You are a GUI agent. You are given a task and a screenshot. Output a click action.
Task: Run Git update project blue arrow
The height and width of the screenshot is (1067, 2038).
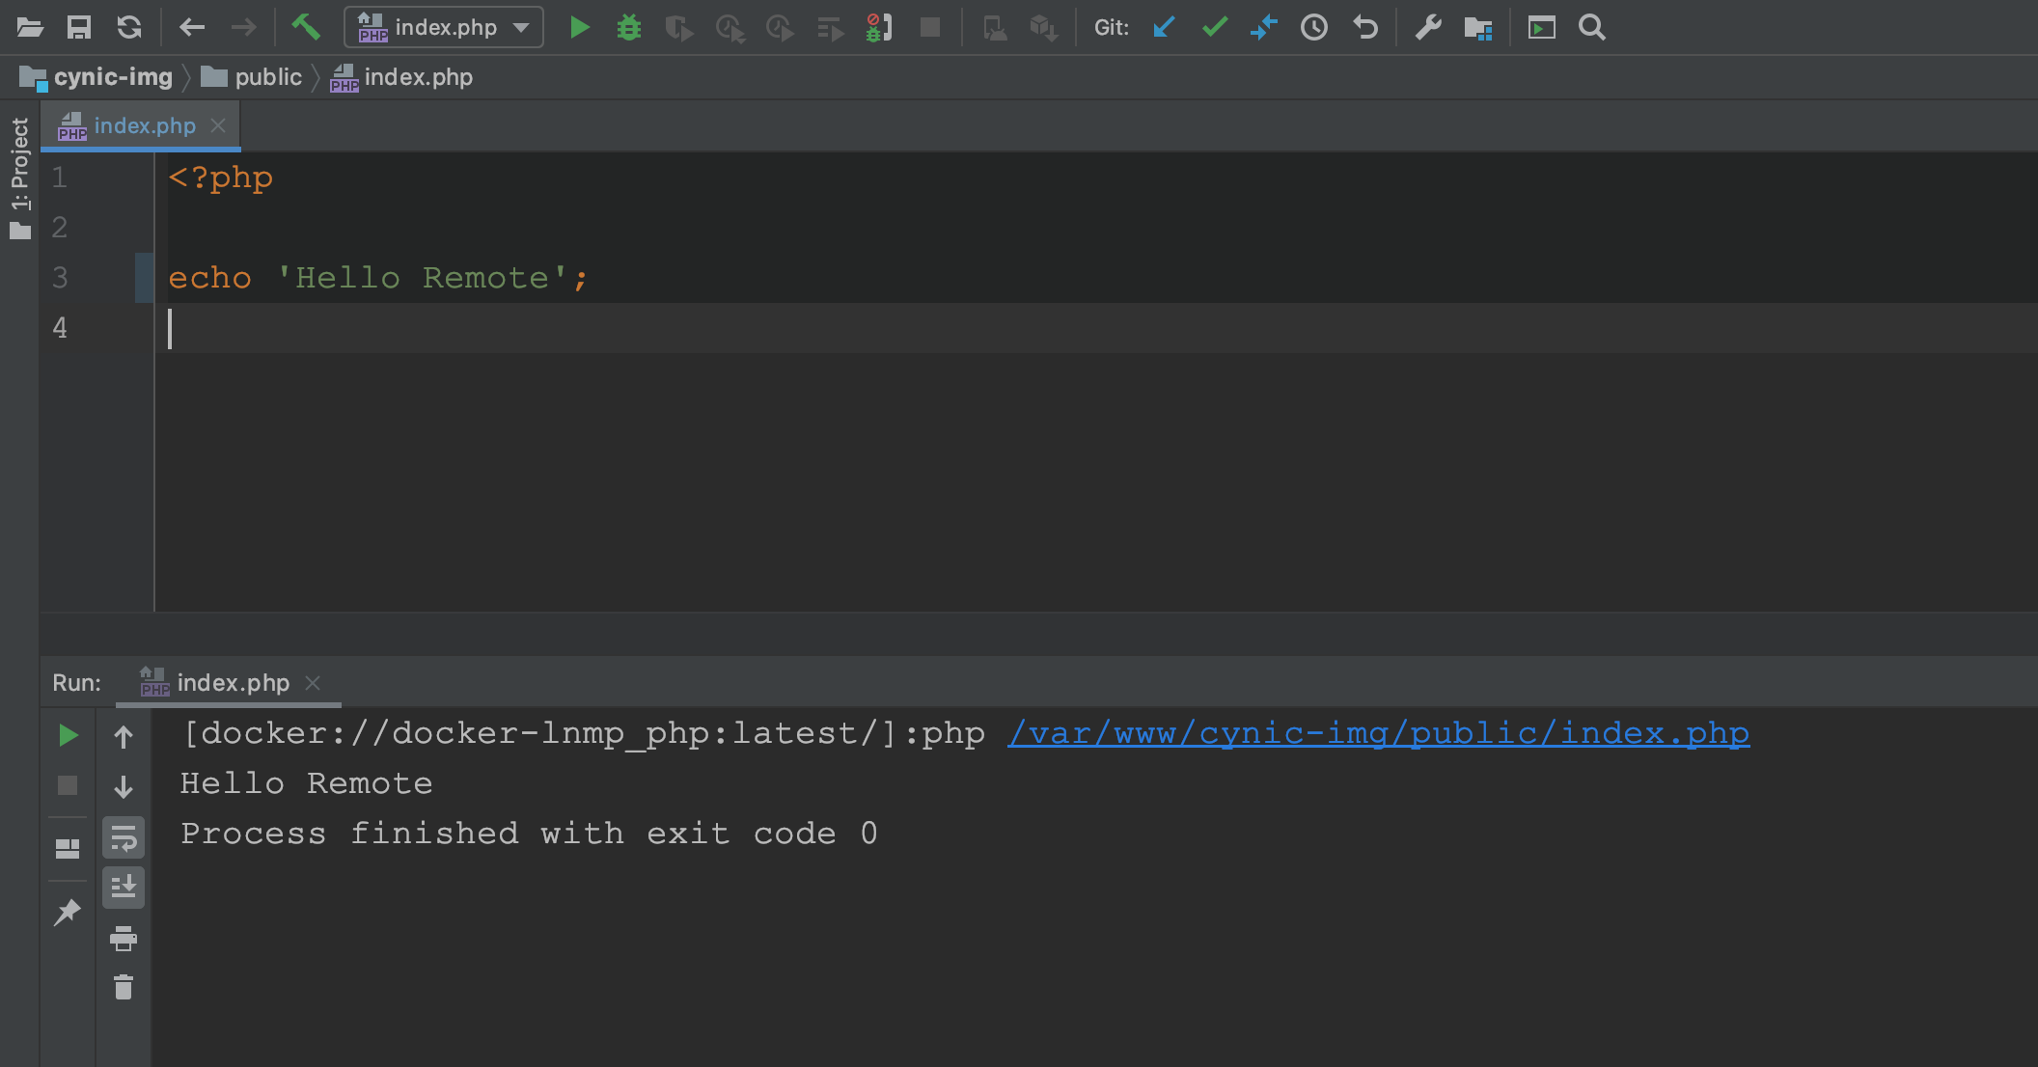coord(1165,27)
